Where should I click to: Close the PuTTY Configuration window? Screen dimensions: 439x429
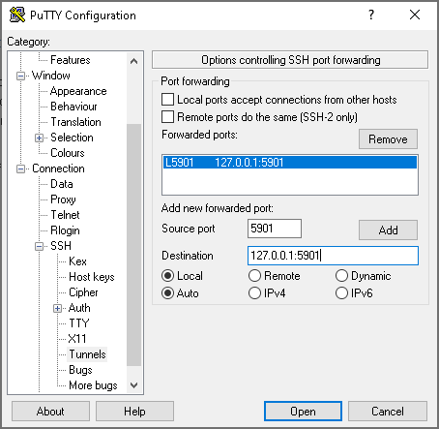click(415, 15)
